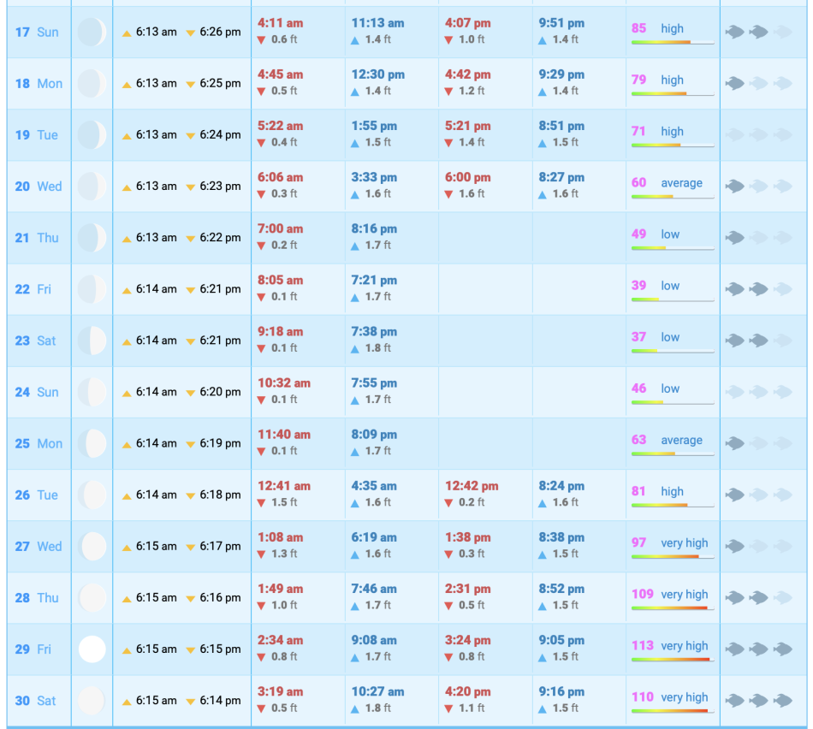Open the 18 Mon date entry
Viewport: 813px width, 729px height.
click(x=39, y=84)
